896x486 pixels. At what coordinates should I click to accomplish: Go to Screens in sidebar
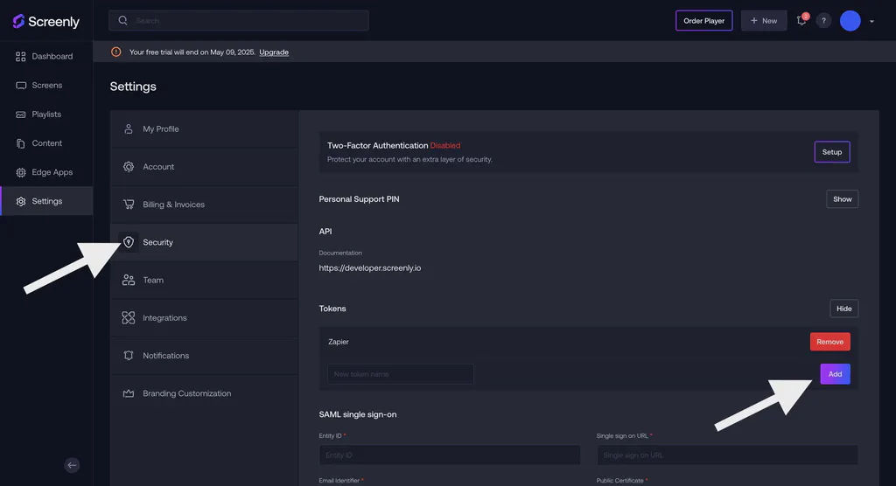46,85
